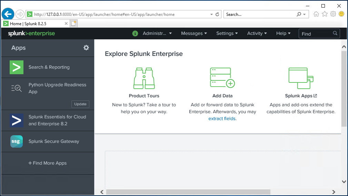The width and height of the screenshot is (348, 196).
Task: Click the browser refresh icon
Action: [x=217, y=14]
